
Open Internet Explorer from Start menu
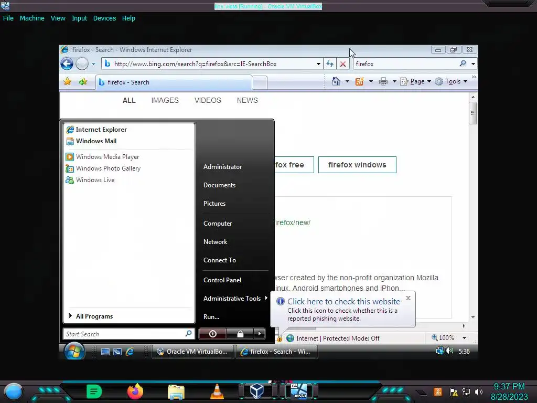click(129, 130)
